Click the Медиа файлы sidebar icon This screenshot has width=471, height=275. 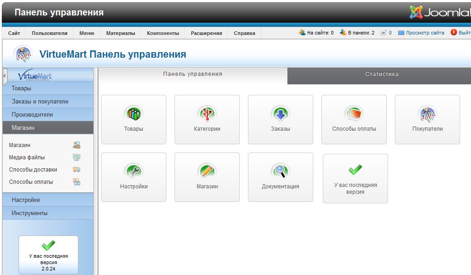pyautogui.click(x=77, y=157)
